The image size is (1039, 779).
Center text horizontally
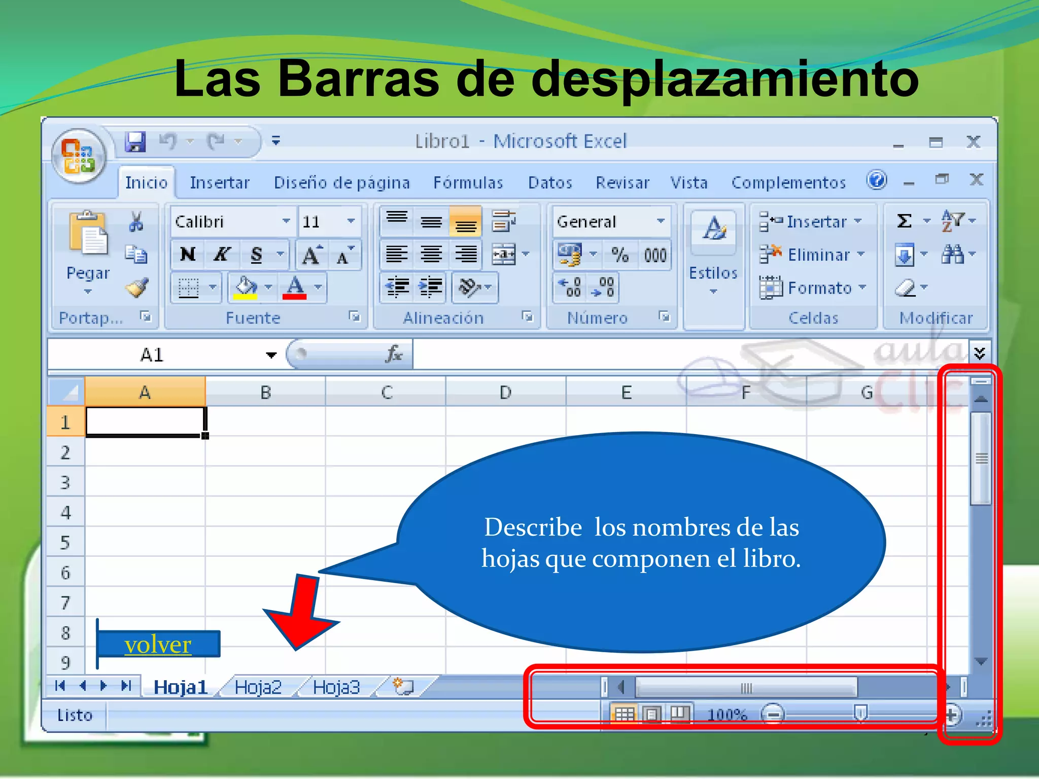click(431, 254)
